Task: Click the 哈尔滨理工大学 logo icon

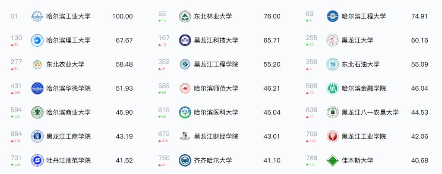Action: 38,40
